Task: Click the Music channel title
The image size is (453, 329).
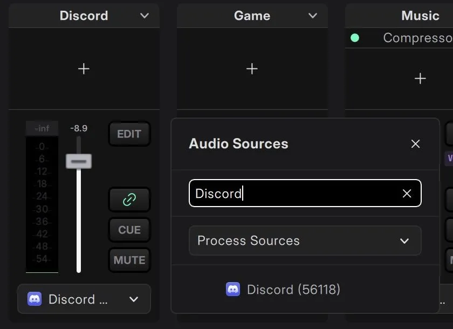Action: click(420, 16)
